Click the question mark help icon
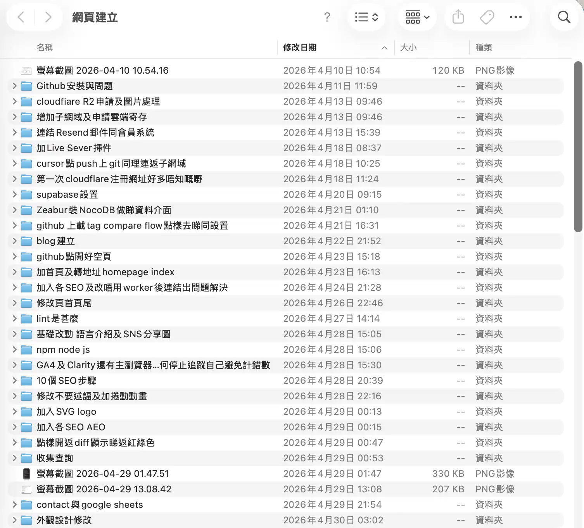This screenshot has height=528, width=584. [x=327, y=17]
